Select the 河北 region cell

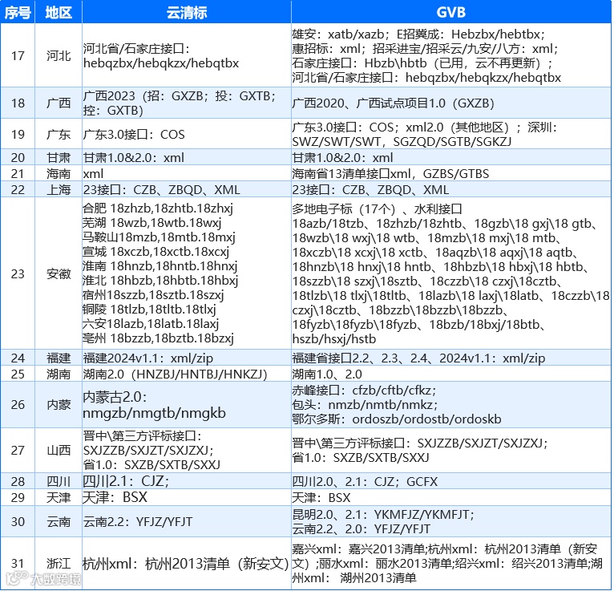(x=59, y=55)
